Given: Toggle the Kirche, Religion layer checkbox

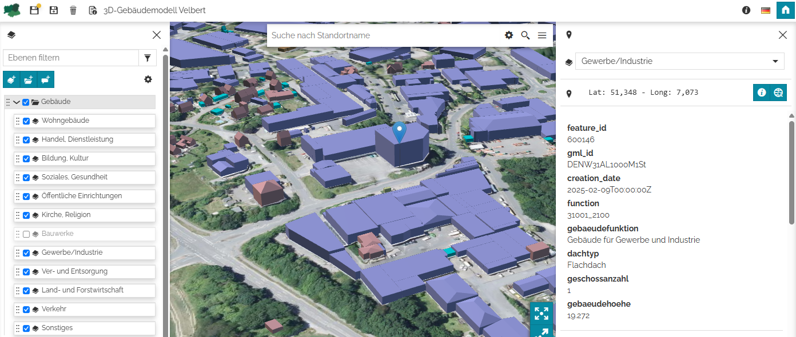Looking at the screenshot, I should [26, 215].
